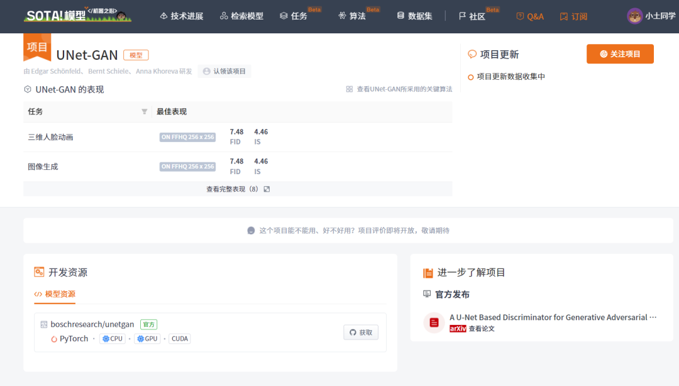The image size is (679, 386).
Task: Select the 三维人脸动画 task row
Action: pyautogui.click(x=238, y=137)
